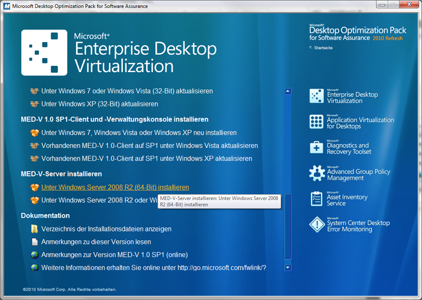Click the document icon beside Anmerkungen zu dieser Version

[x=35, y=242]
